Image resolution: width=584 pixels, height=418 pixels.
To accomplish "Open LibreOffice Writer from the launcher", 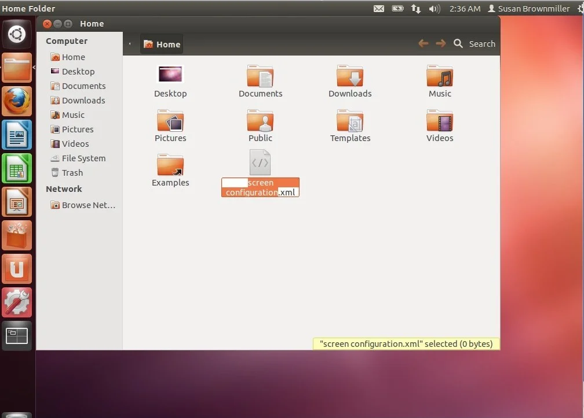I will [17, 136].
